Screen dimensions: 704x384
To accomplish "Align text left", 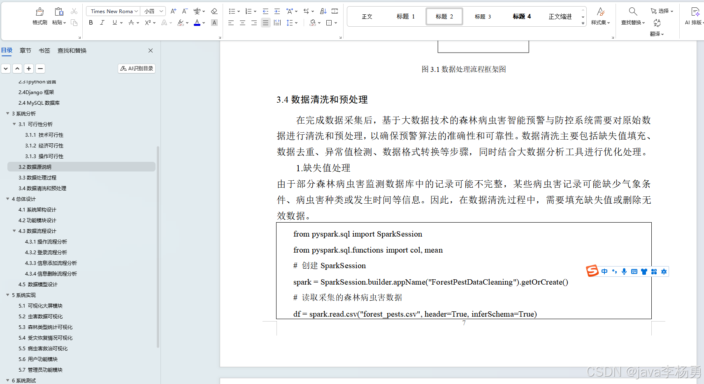I will coord(231,23).
